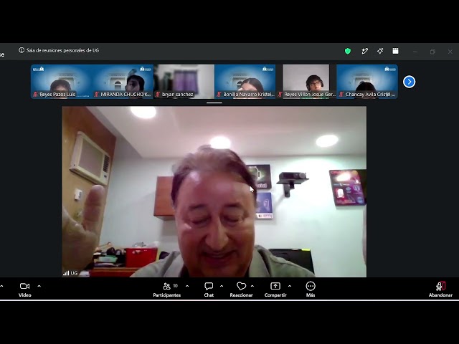
Task: Click the AI companion sparkle icon
Action: 380,51
